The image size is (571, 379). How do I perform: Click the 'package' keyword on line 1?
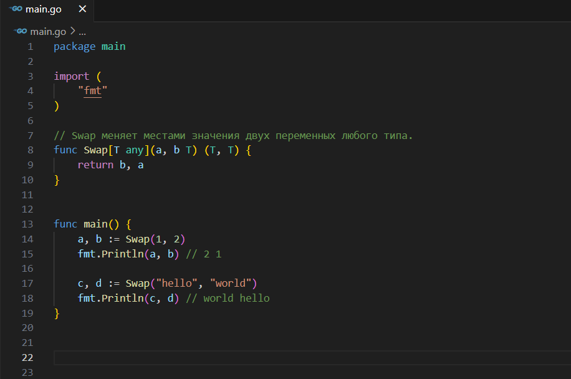[75, 47]
